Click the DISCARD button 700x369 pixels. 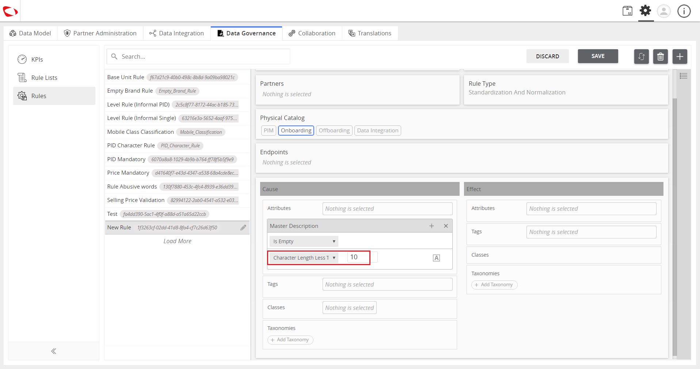(547, 56)
